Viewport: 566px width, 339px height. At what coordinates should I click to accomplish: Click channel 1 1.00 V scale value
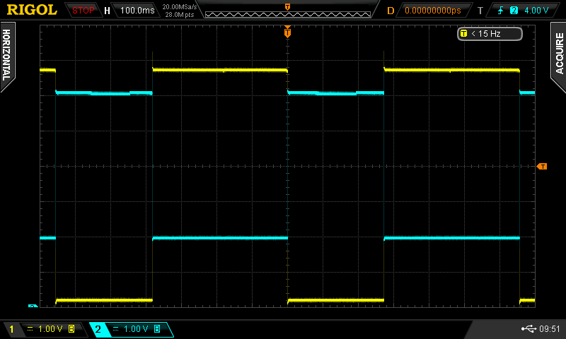pos(50,329)
